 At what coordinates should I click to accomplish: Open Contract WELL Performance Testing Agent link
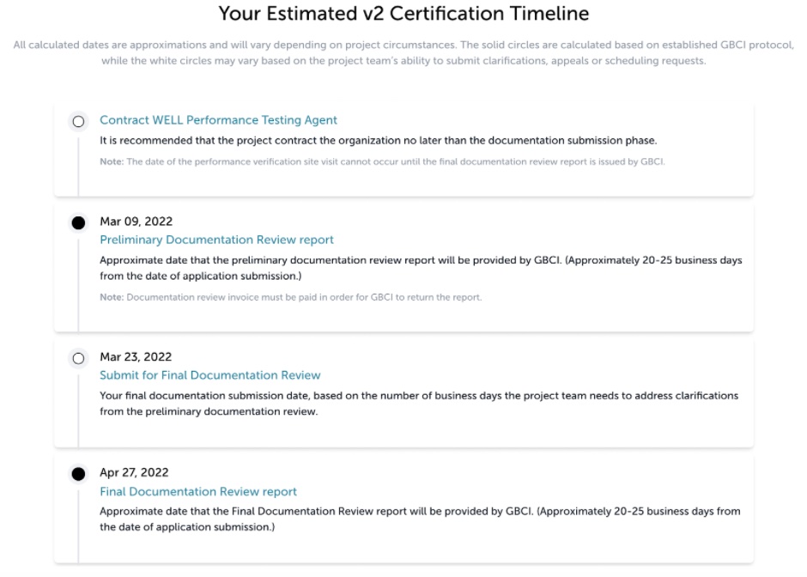218,120
